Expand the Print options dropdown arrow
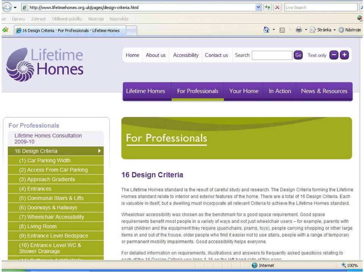Image resolution: width=364 pixels, height=272 pixels. pos(306,30)
